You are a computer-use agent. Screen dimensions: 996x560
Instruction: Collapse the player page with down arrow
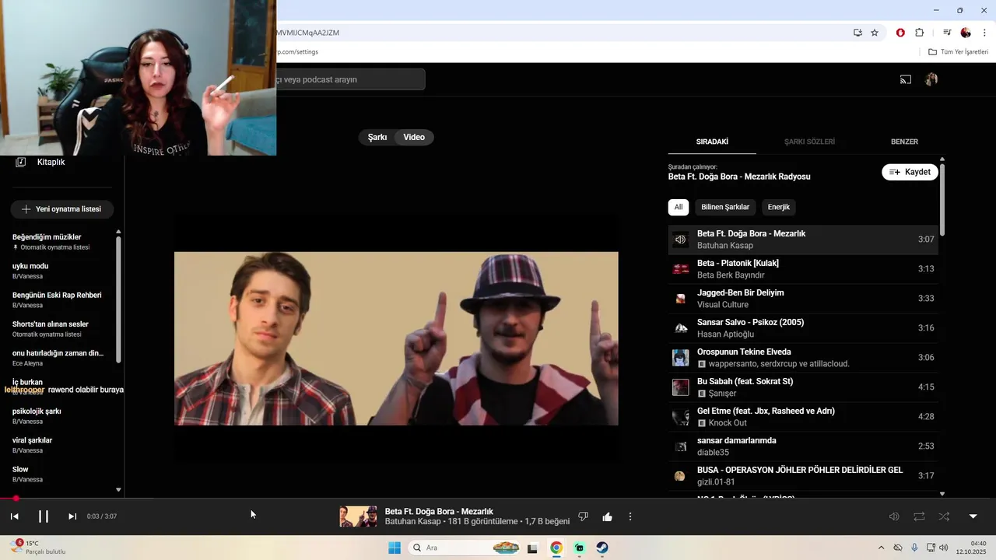coord(973,516)
